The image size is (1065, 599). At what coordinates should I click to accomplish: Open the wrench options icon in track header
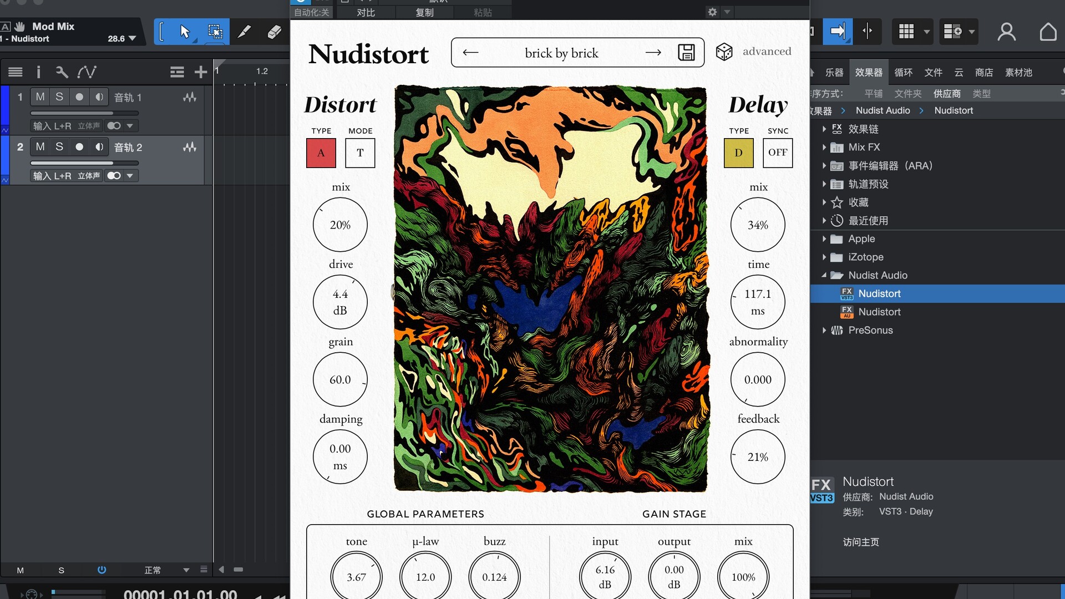coord(62,72)
